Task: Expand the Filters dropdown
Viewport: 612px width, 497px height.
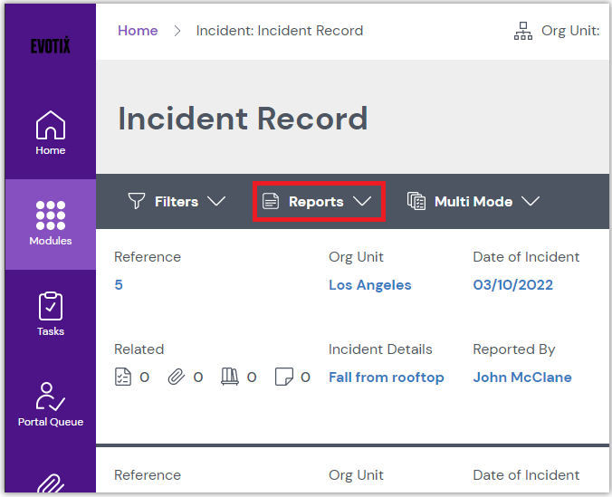Action: pos(177,202)
